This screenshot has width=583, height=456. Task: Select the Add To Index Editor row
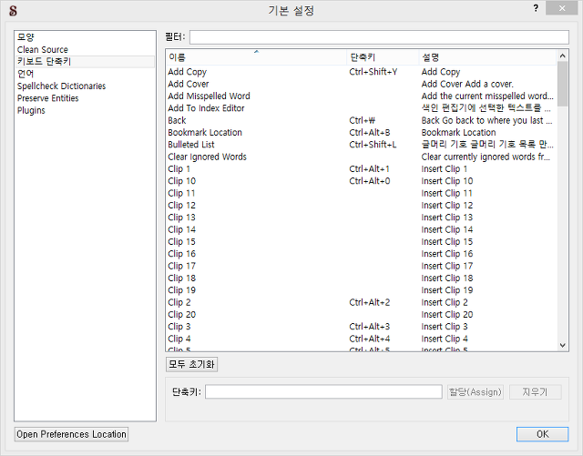(x=361, y=108)
